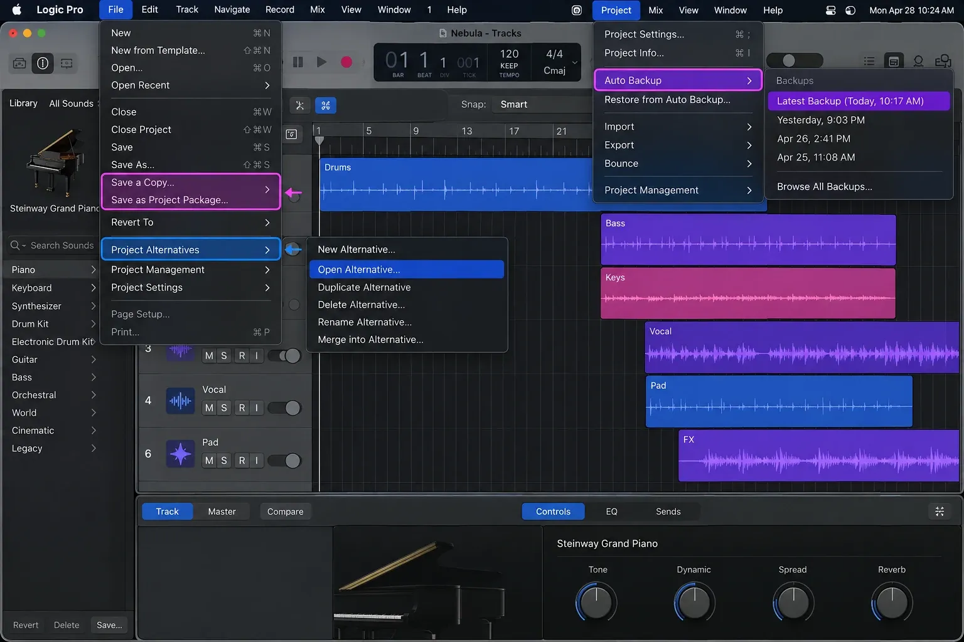Click the Spread knob
Viewport: 964px width, 642px height.
(793, 603)
